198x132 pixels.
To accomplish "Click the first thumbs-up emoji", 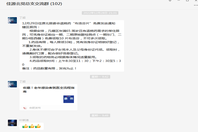I will pyautogui.click(x=25, y=126).
